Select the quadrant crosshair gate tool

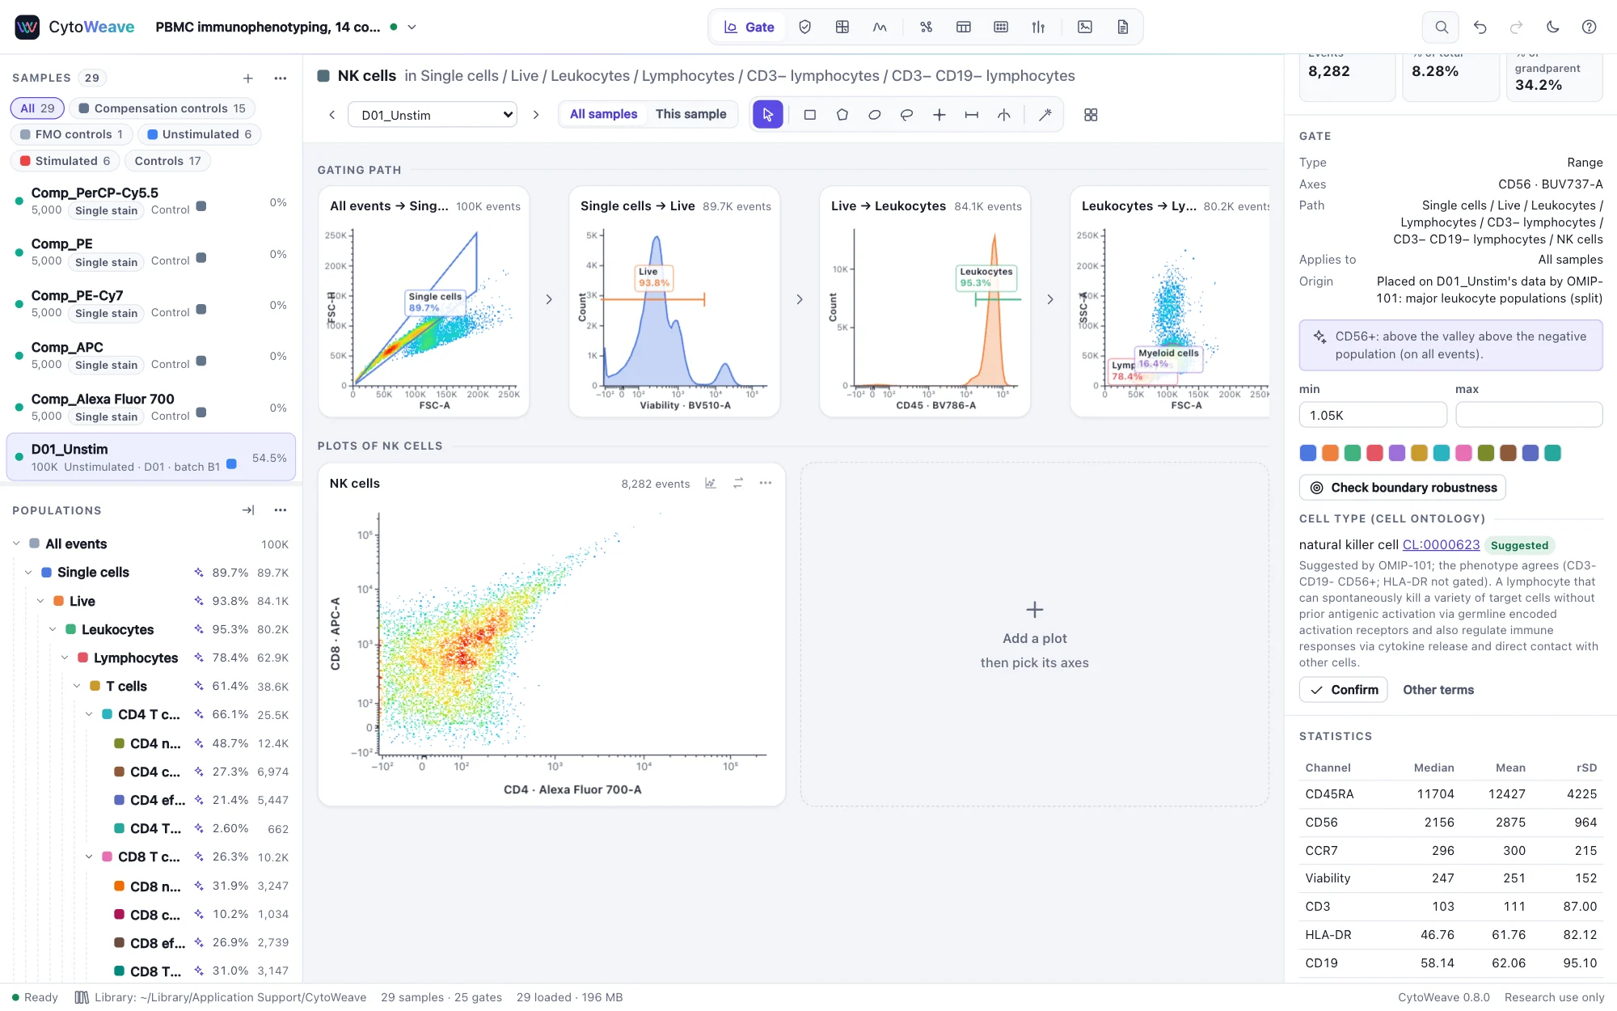point(939,115)
